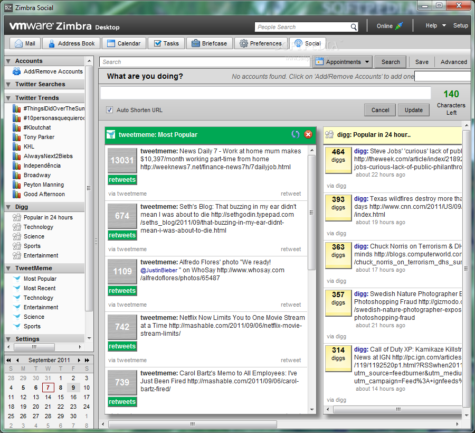Screen dimensions: 475x433
Task: Click trend icon beside #Kloutchat
Action: (16, 127)
